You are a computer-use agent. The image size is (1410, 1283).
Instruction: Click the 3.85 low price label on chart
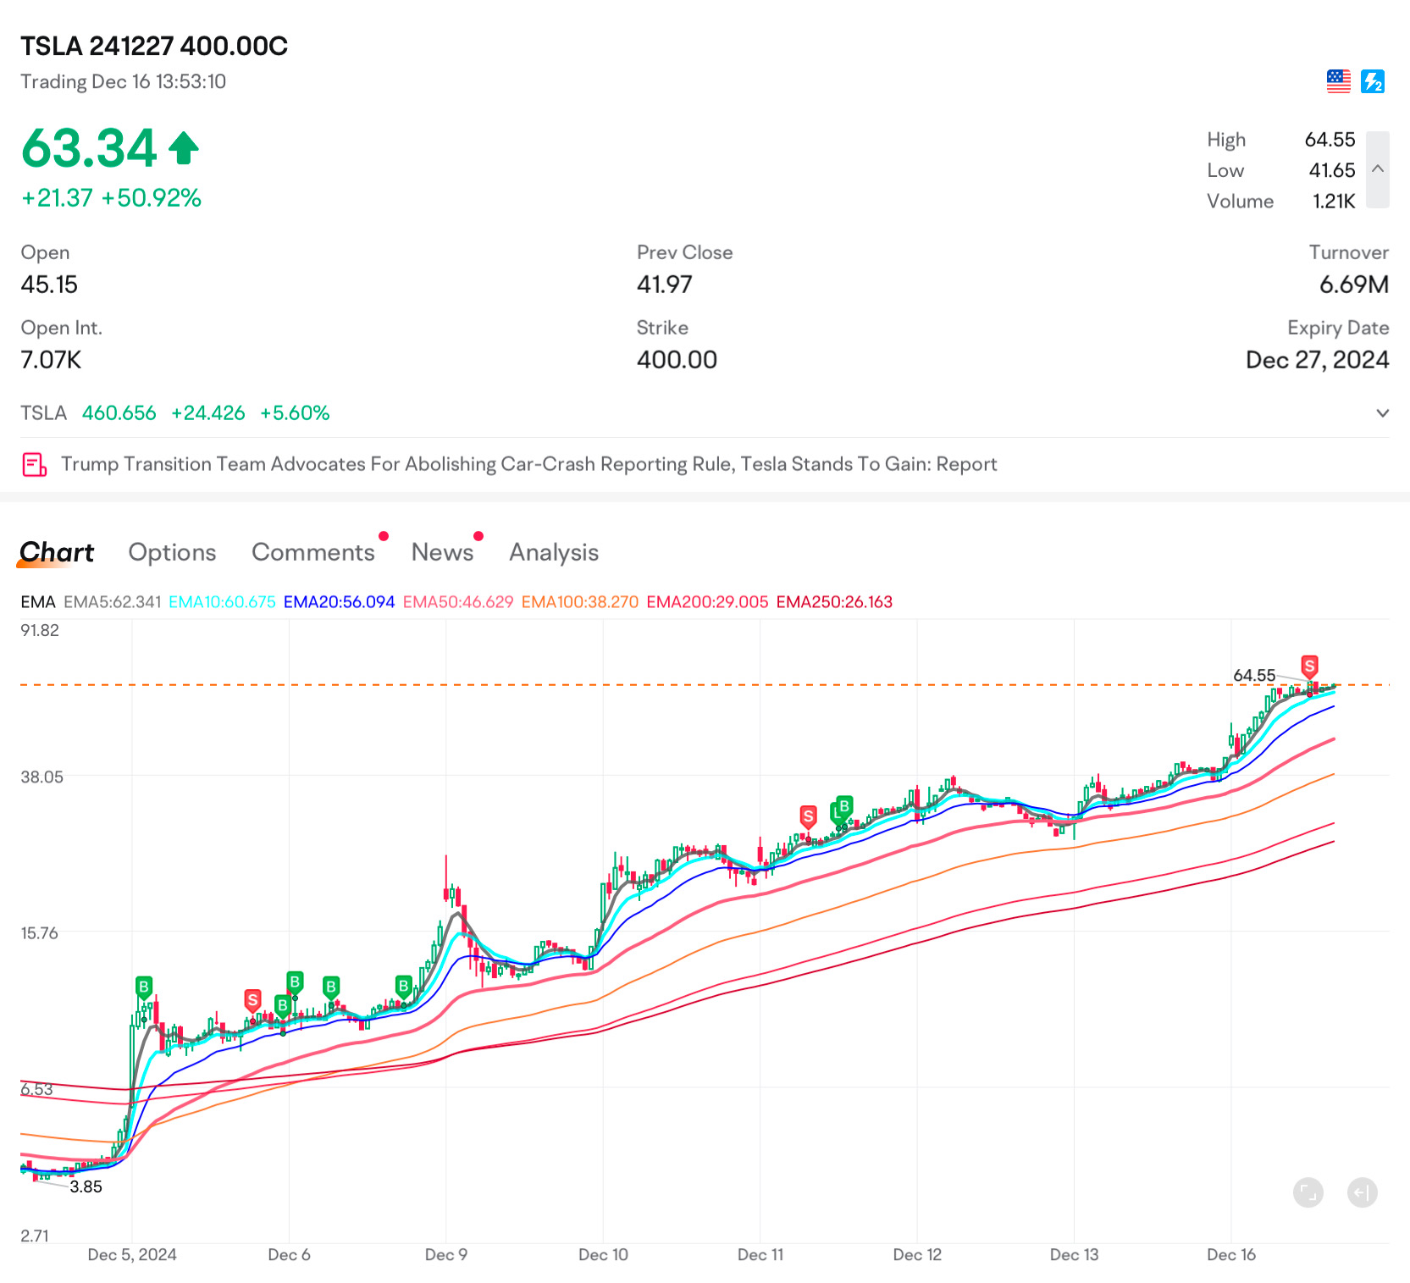86,1187
